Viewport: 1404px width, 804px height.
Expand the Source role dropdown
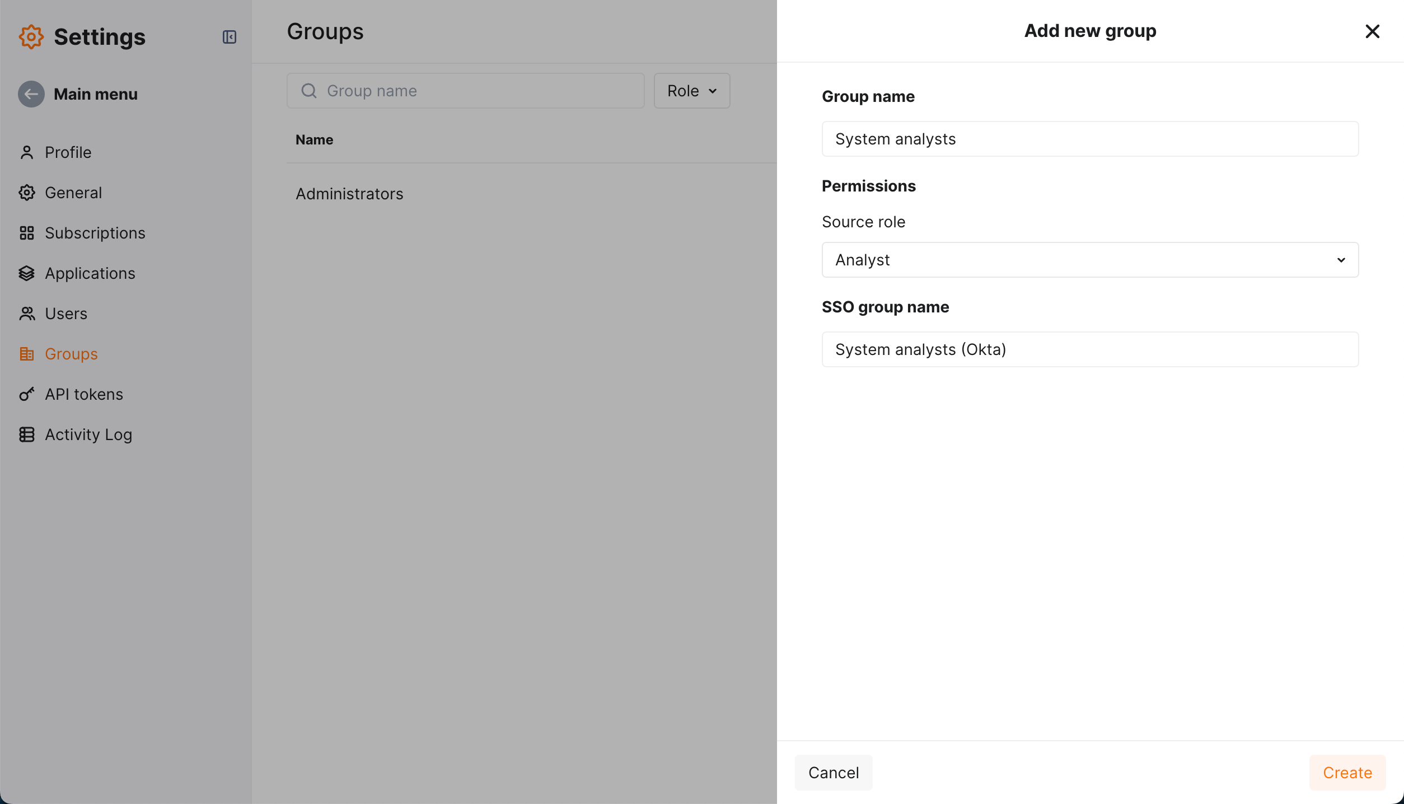(1341, 260)
